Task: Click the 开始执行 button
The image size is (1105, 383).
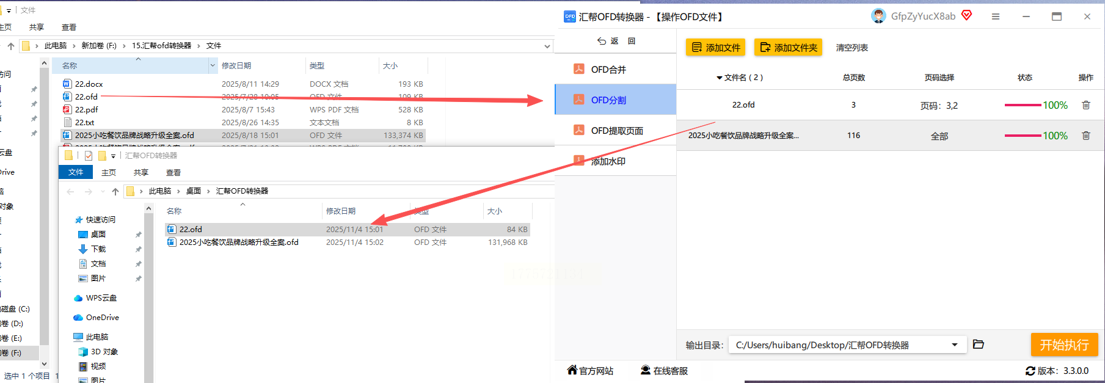Action: pos(1064,345)
